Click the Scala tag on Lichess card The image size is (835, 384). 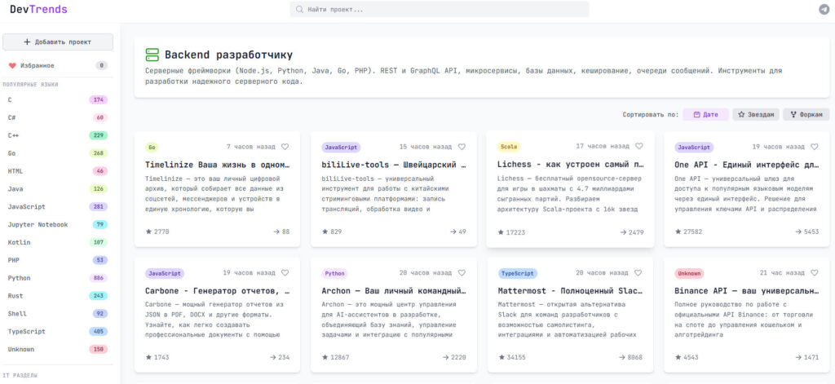(x=509, y=148)
